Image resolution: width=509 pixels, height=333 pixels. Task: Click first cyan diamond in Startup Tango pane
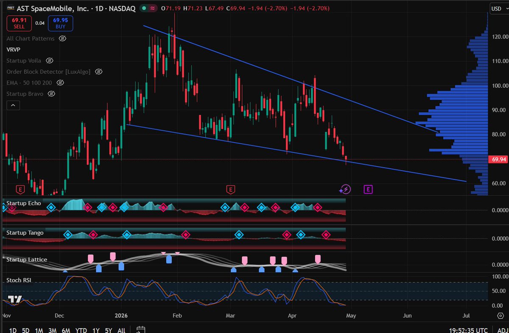click(67, 234)
